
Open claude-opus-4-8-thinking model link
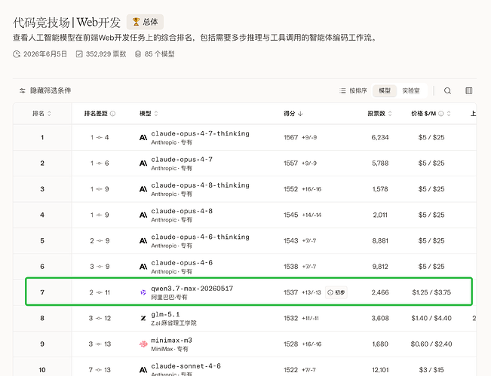pyautogui.click(x=200, y=185)
